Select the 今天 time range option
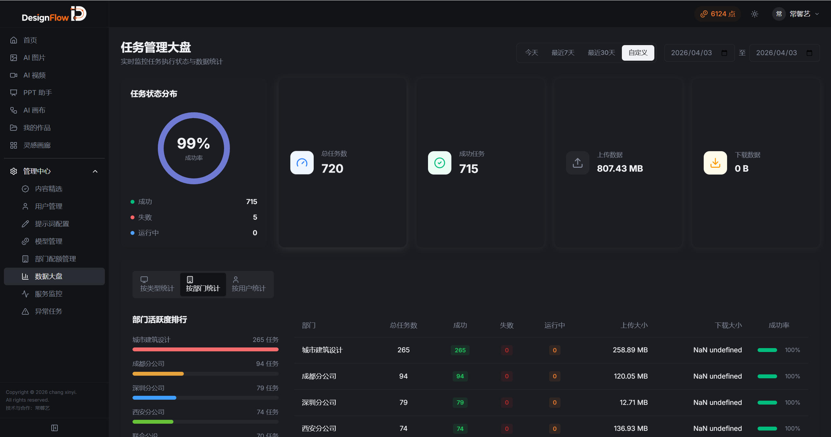The height and width of the screenshot is (437, 831). 532,53
